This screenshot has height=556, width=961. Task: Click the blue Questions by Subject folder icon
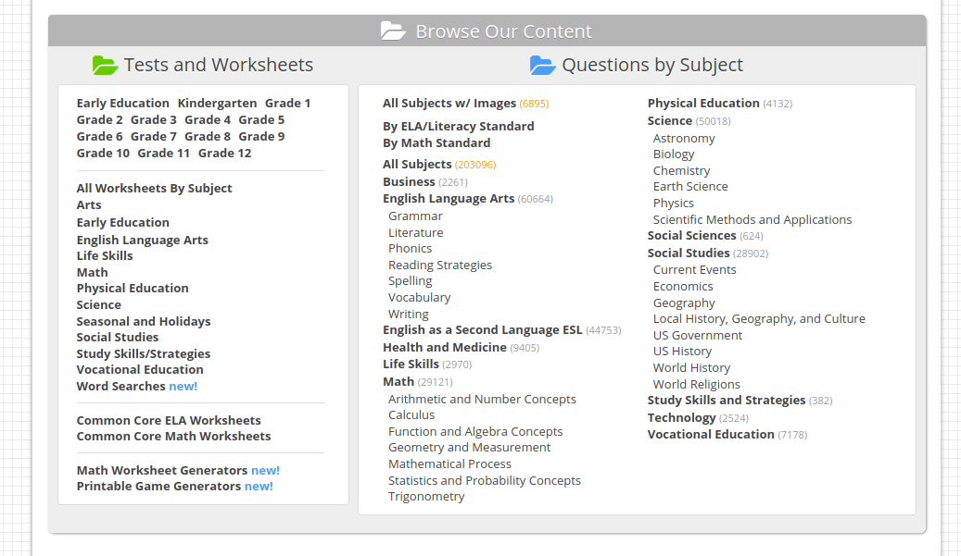click(542, 66)
